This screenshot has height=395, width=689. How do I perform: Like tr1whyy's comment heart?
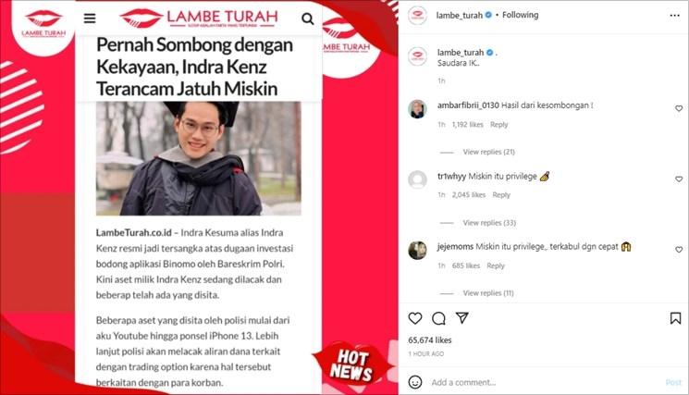pos(679,179)
